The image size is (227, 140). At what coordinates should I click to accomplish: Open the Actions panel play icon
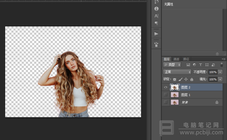coord(156,34)
